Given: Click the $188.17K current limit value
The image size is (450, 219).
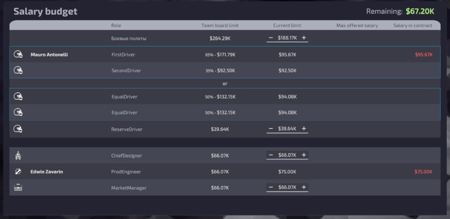Looking at the screenshot, I should point(287,38).
